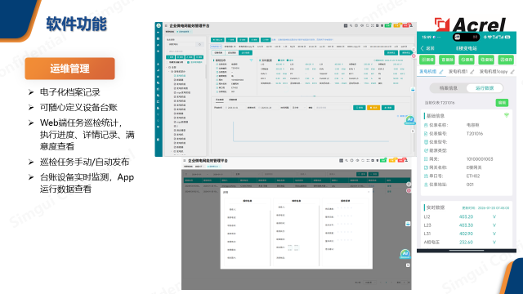The height and width of the screenshot is (294, 523).
Task: Open status dropdown in details-dialog page filter bar
Action: click(x=248, y=174)
